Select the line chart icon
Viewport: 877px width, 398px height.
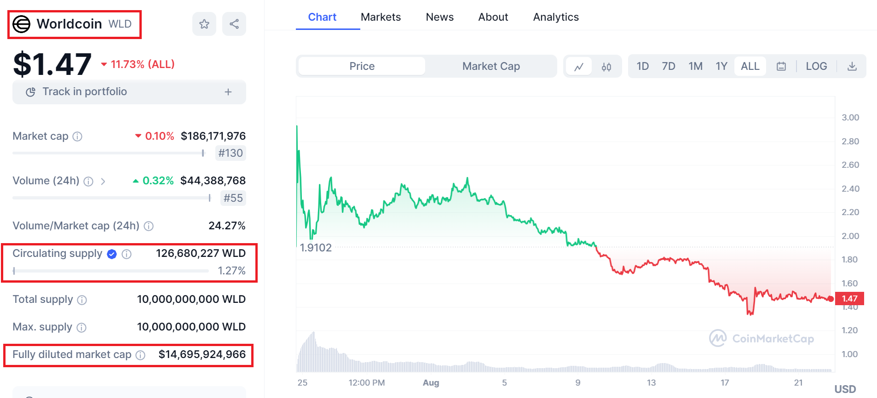(x=579, y=66)
